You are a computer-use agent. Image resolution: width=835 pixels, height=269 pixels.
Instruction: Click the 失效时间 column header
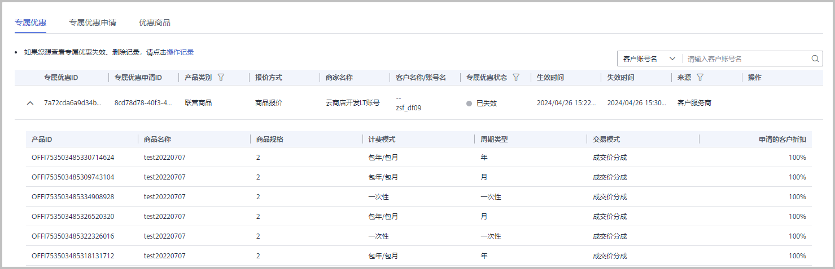pyautogui.click(x=620, y=78)
